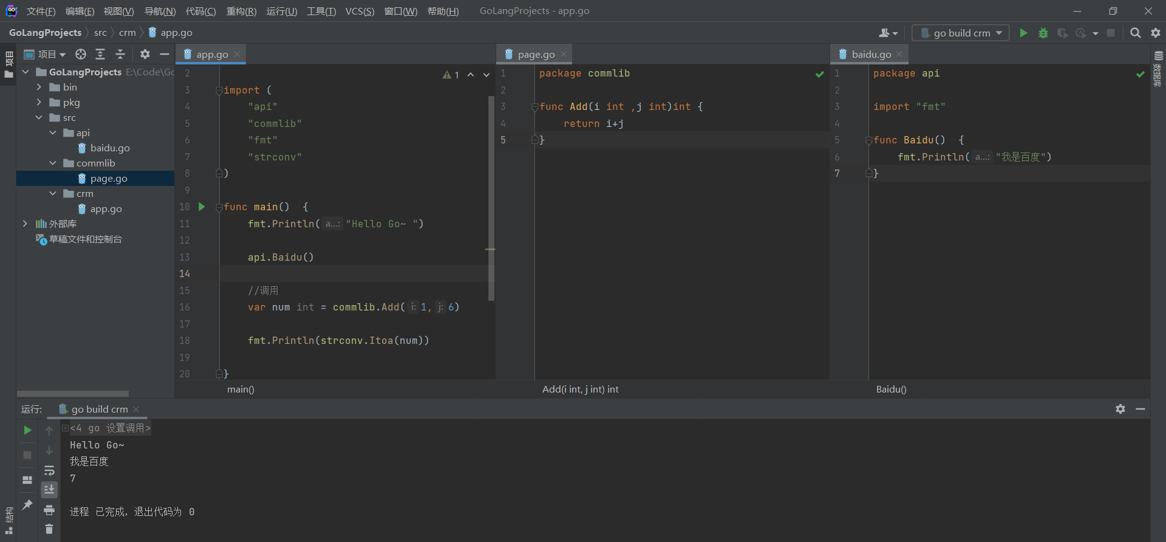Open the search everywhere magnifier
This screenshot has width=1166, height=542.
1136,33
